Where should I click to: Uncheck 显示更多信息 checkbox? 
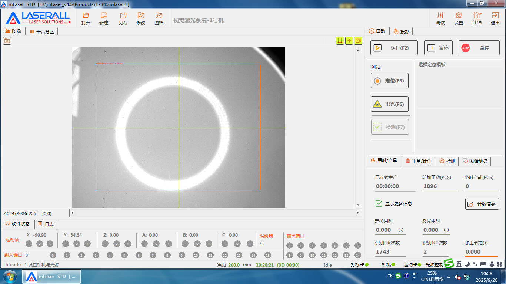click(379, 203)
